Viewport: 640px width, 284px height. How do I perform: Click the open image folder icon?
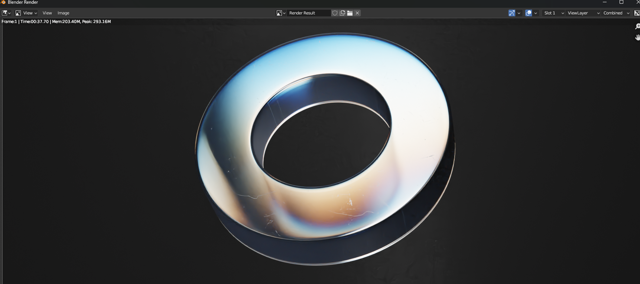coord(350,13)
